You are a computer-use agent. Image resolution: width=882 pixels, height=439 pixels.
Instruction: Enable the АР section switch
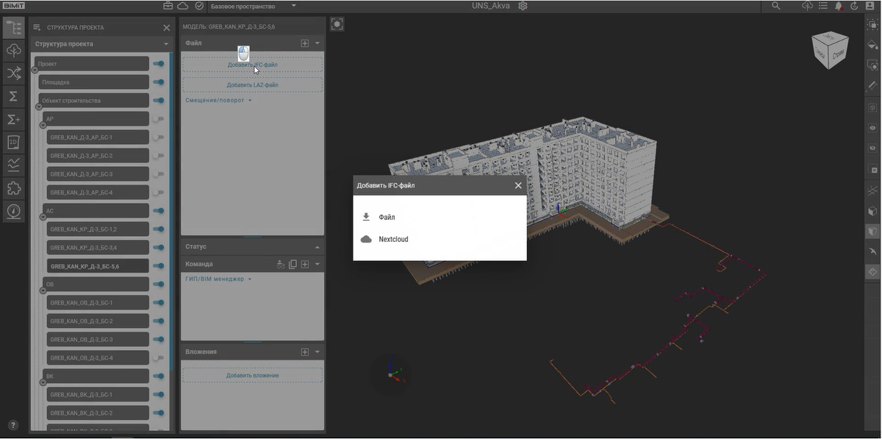(x=158, y=119)
